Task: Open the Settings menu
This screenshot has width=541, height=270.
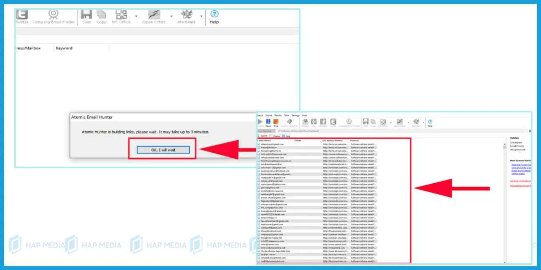Action: [295, 115]
